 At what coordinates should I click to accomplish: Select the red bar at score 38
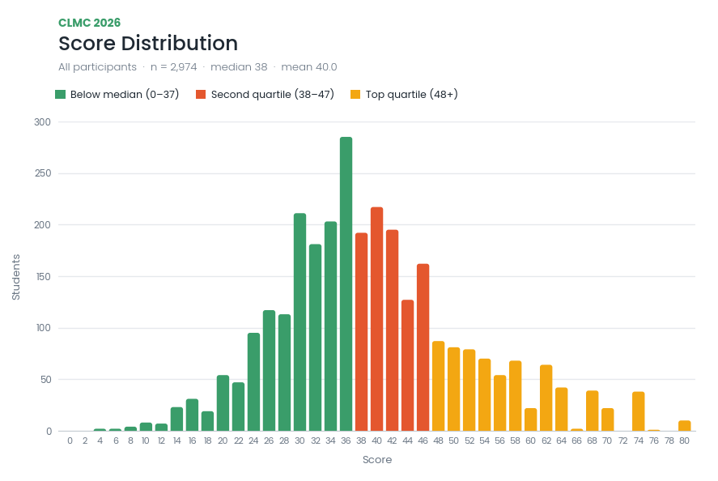tap(361, 332)
